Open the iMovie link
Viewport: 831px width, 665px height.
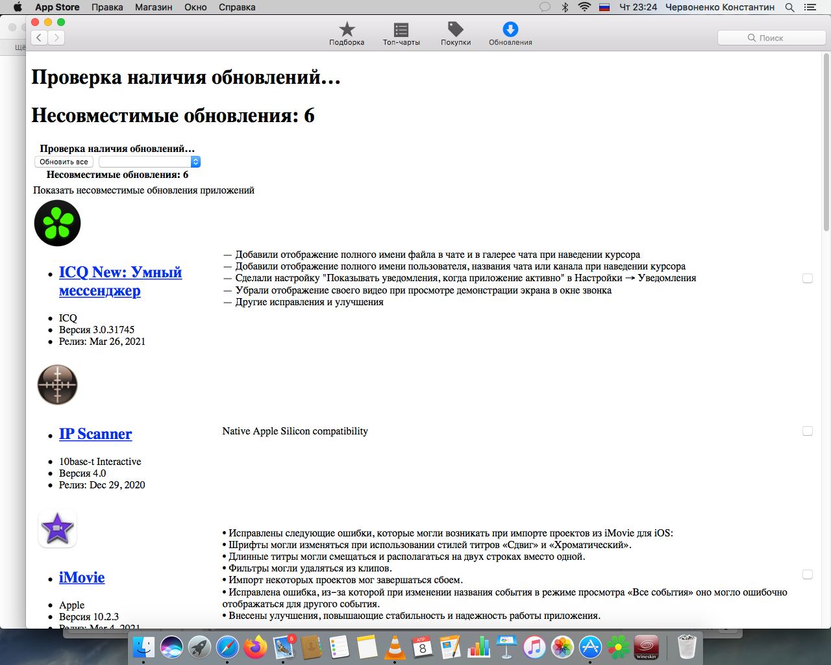click(82, 577)
